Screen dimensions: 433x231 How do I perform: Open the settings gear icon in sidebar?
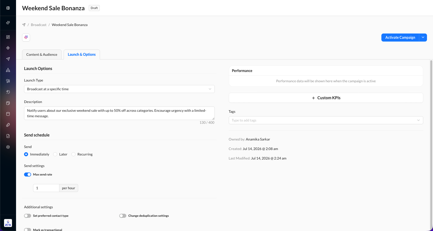click(x=8, y=147)
